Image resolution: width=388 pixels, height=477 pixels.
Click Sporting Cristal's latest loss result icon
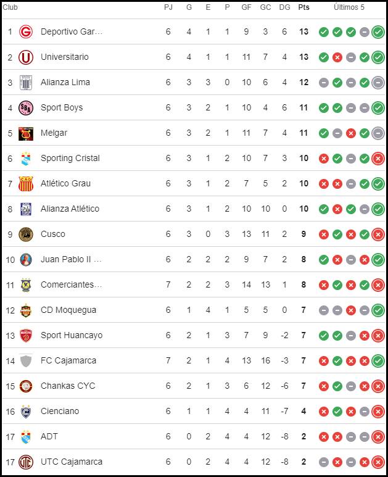(x=378, y=159)
